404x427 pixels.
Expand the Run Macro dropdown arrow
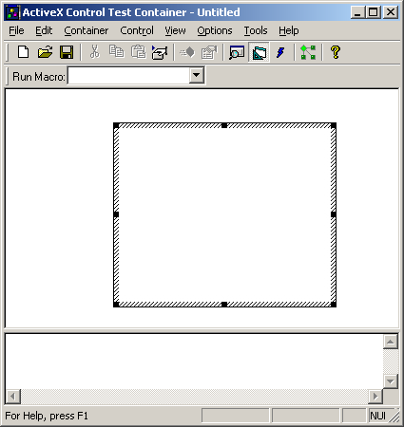click(197, 76)
